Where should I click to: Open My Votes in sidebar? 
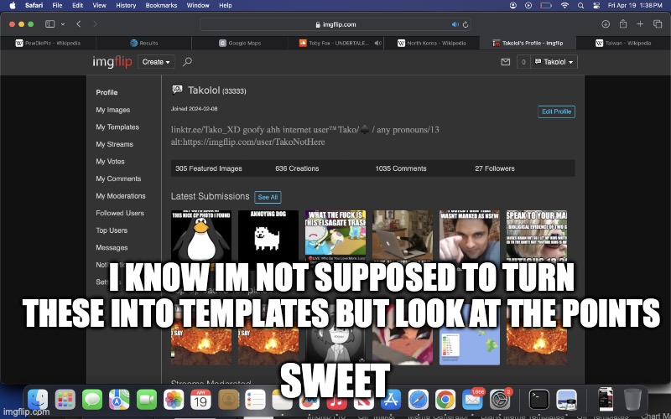click(110, 161)
